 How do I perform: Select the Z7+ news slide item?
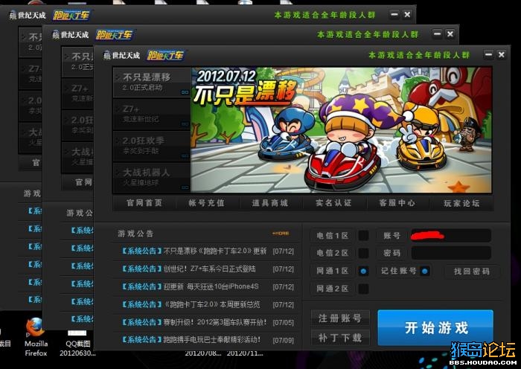[152, 114]
